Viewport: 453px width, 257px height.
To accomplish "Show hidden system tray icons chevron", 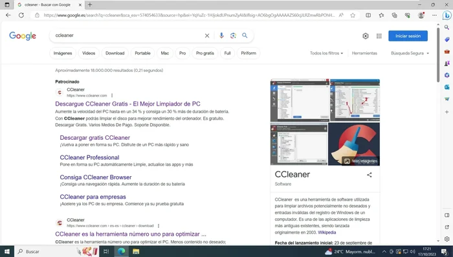I will coord(384,252).
